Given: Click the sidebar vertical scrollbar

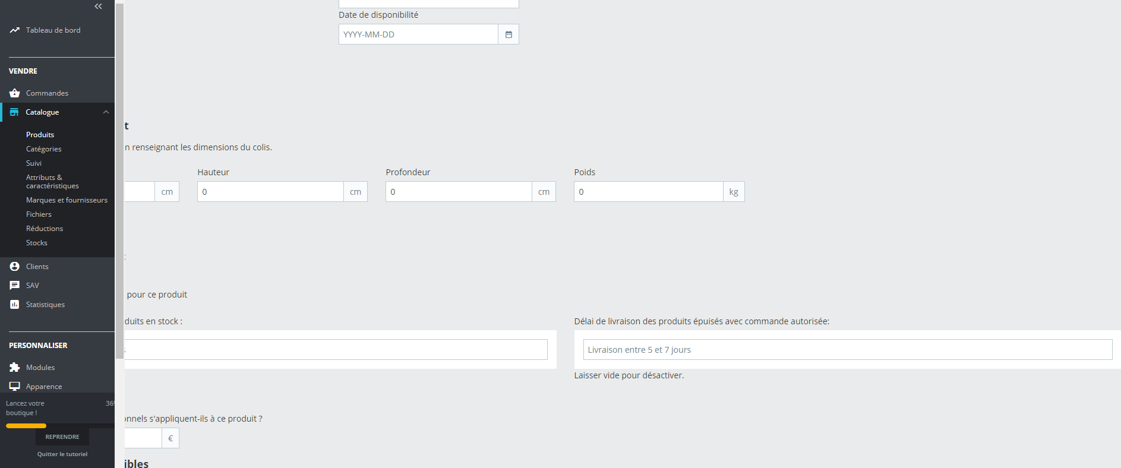Looking at the screenshot, I should point(119,181).
